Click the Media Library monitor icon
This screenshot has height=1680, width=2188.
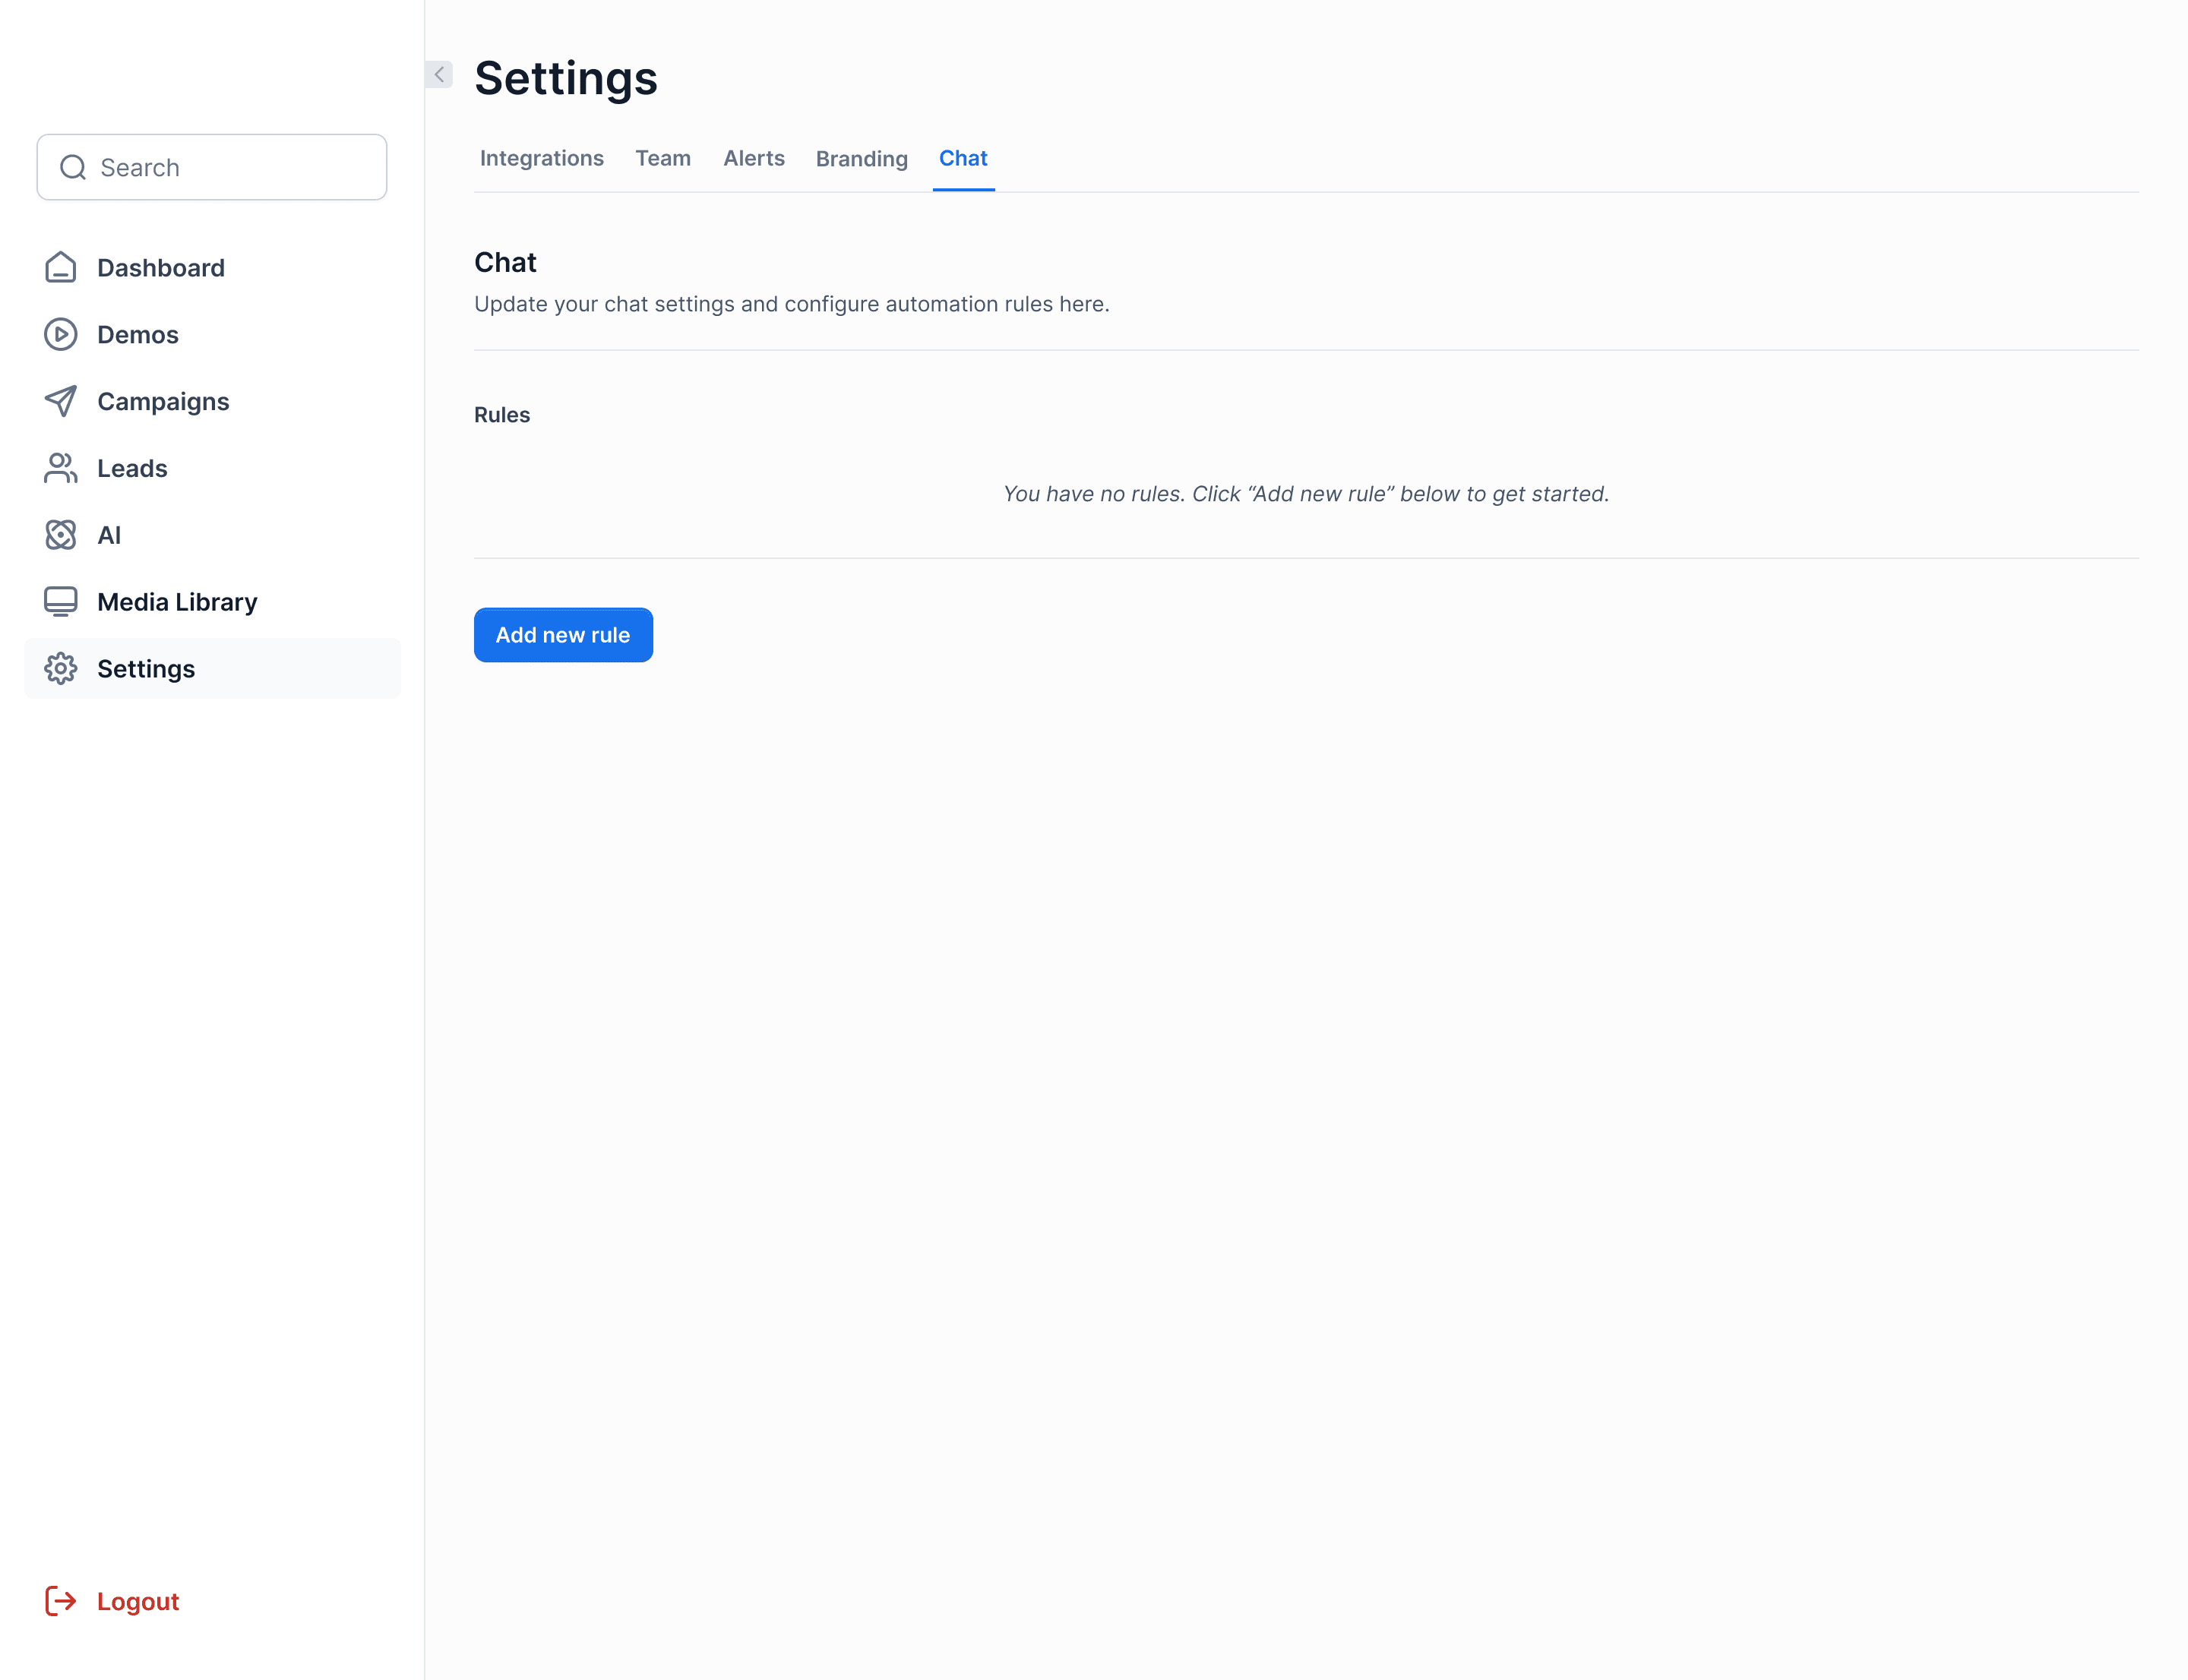(62, 602)
